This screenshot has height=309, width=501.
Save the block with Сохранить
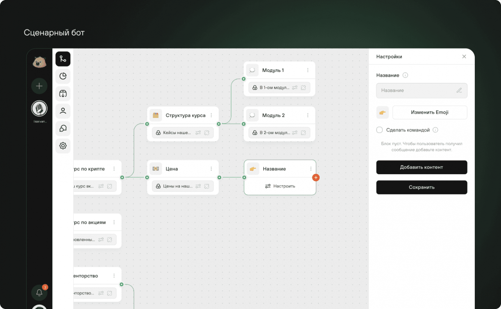pyautogui.click(x=422, y=187)
